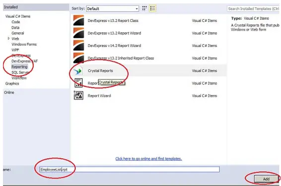The image size is (281, 186).
Task: Switch to medium icons list view
Action: pos(152,8)
